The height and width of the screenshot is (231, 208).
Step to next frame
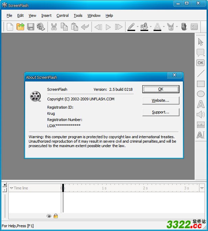[x=119, y=27]
